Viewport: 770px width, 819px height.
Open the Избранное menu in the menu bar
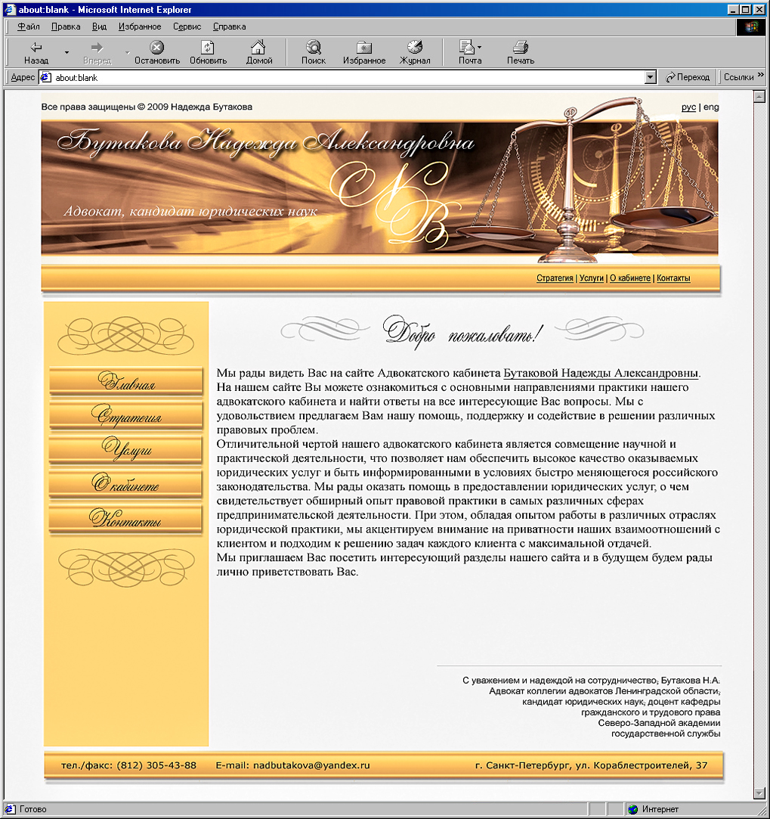[x=140, y=26]
